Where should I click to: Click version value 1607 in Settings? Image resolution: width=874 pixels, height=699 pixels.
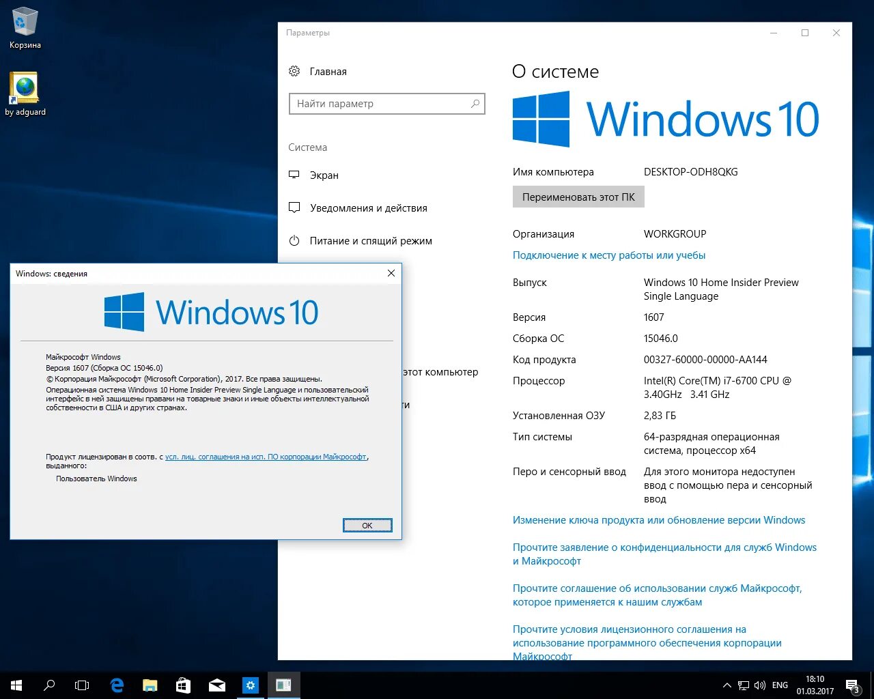654,317
